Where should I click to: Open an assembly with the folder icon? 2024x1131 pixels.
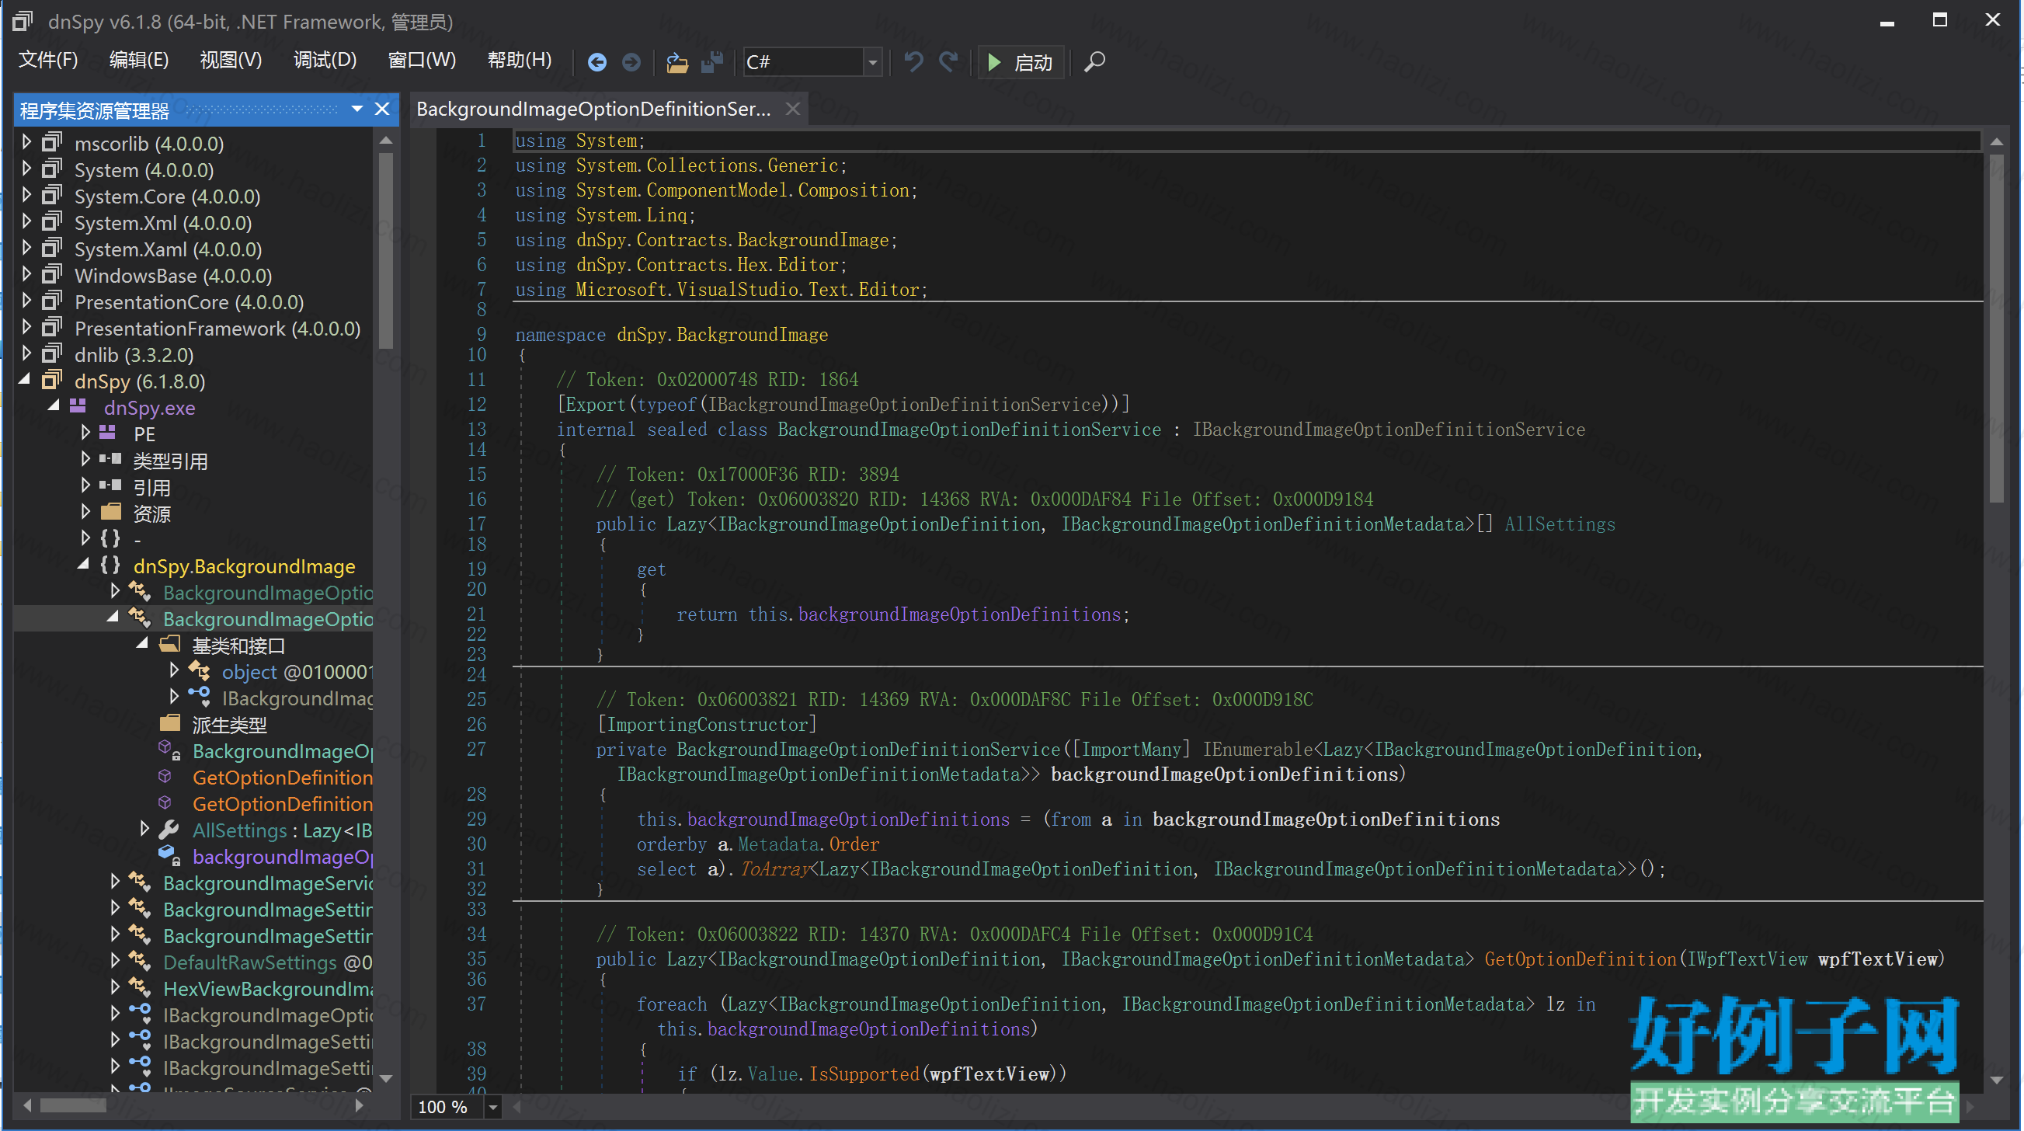pos(676,62)
